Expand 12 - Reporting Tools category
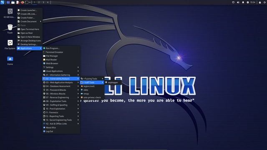267x150 pixels. tap(61, 116)
